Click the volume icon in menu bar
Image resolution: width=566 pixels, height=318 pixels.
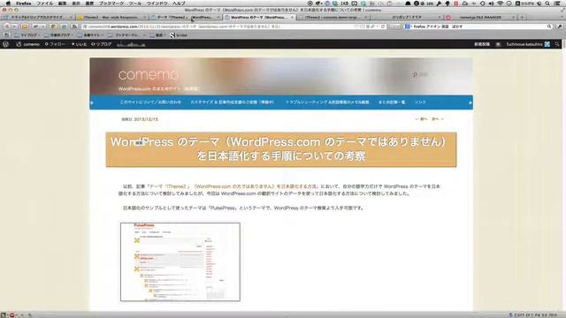pos(491,4)
